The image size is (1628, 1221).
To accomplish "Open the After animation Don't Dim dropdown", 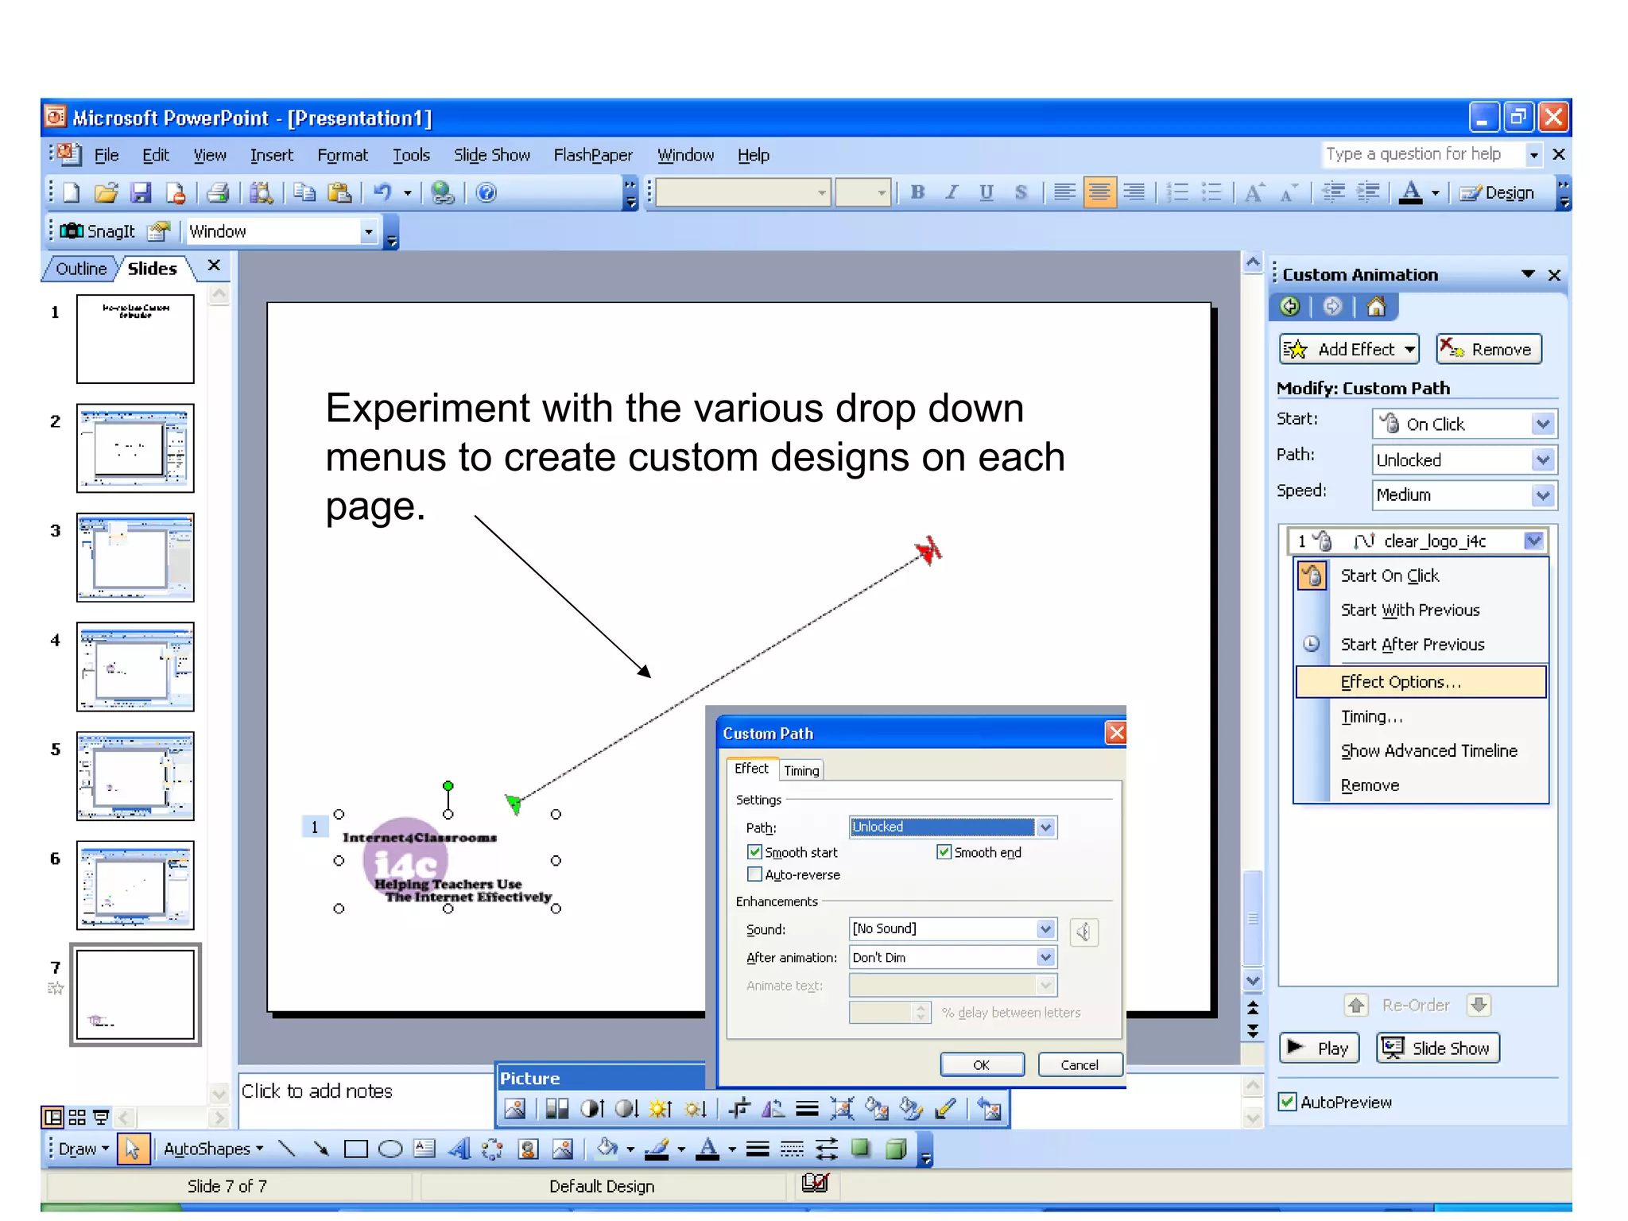I will (1045, 957).
